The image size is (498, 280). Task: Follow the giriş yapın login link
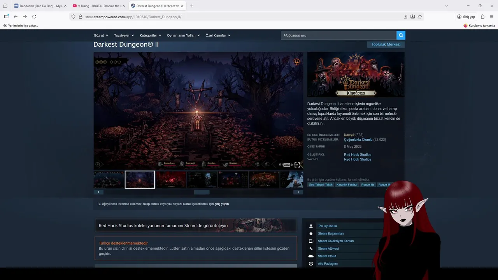(222, 204)
